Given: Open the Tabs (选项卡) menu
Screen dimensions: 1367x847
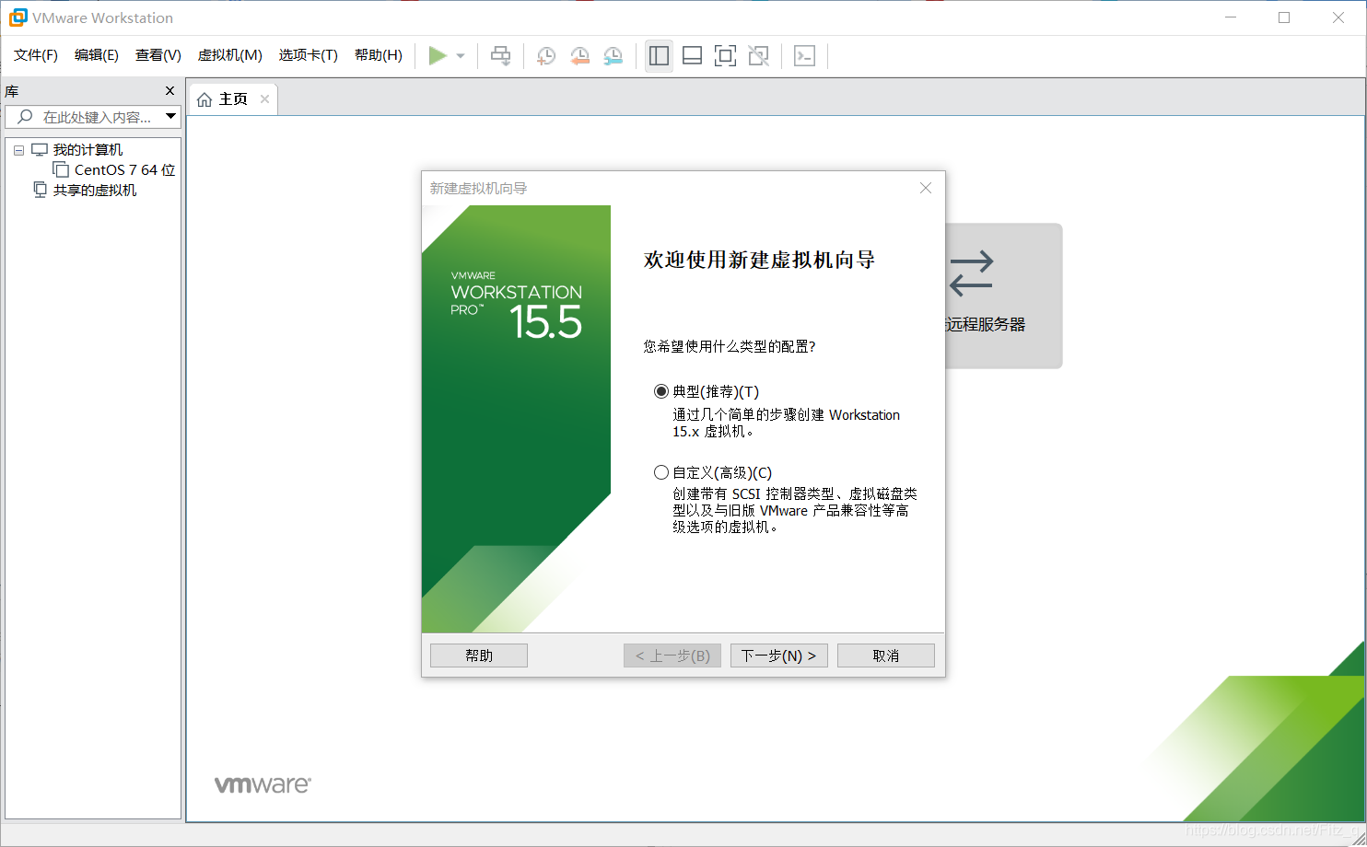Looking at the screenshot, I should [309, 55].
